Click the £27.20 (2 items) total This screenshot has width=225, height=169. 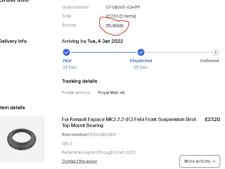click(121, 16)
